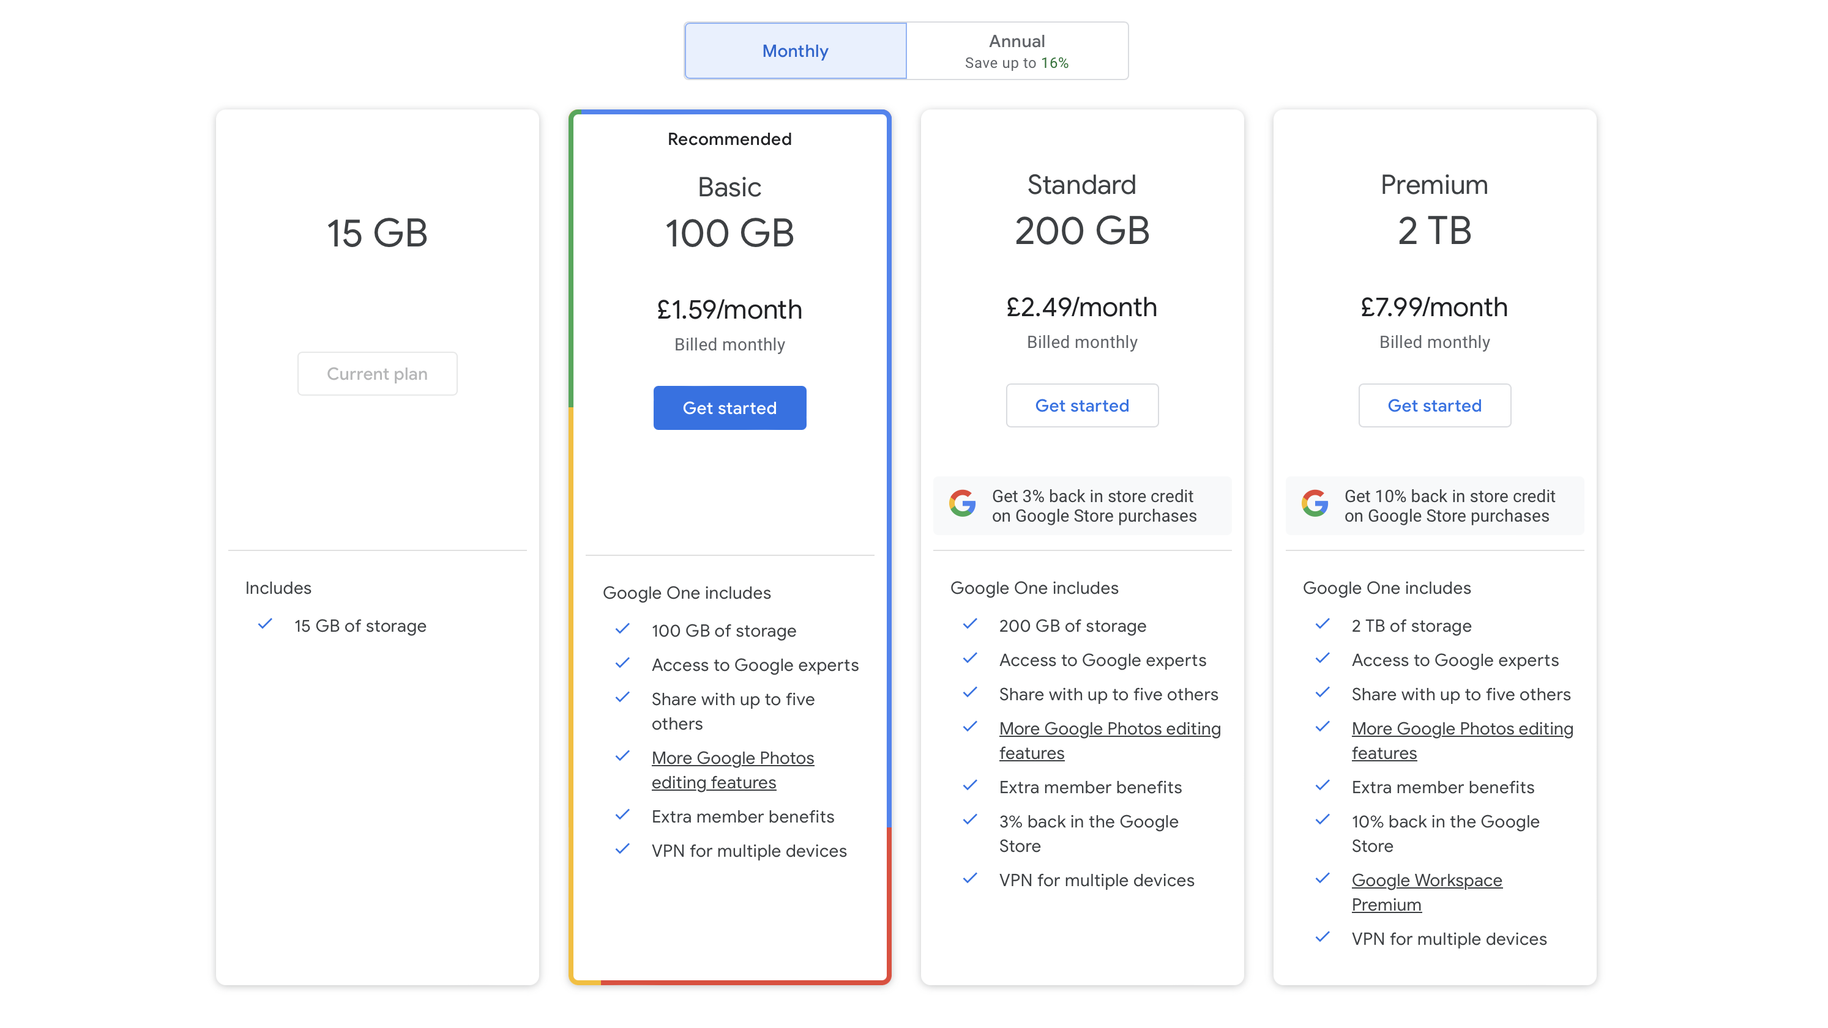Toggle to Annual to save up to 16%
1828x1028 pixels.
[x=1017, y=50]
